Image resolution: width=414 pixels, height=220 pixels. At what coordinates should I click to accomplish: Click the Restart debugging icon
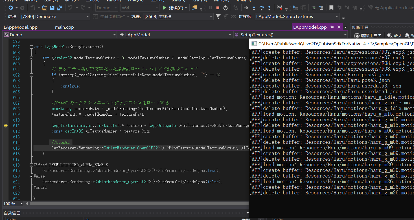(225, 8)
